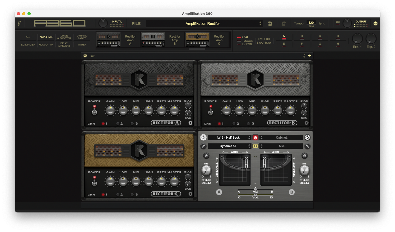The height and width of the screenshot is (232, 395).
Task: Select snapshot slot E
Action: [x=284, y=45]
